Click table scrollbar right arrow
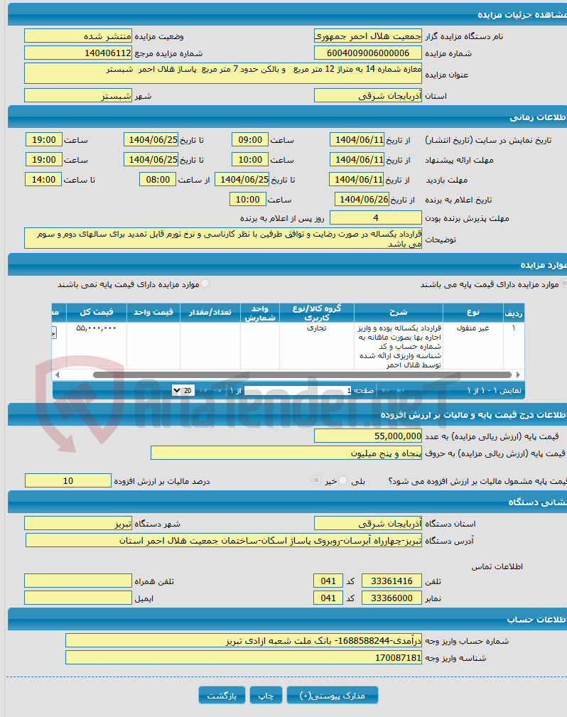Viewport: 567px width, 717px height. click(x=518, y=375)
